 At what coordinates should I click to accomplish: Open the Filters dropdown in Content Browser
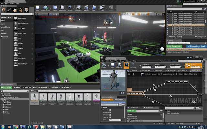(34, 91)
